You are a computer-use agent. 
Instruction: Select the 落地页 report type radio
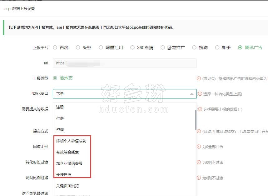click(55, 78)
